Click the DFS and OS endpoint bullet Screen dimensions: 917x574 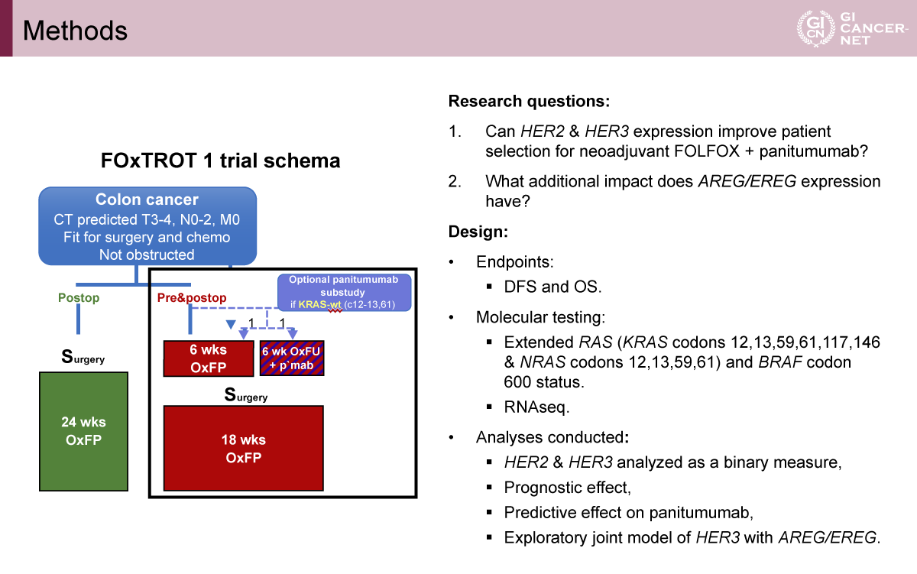[x=552, y=287]
